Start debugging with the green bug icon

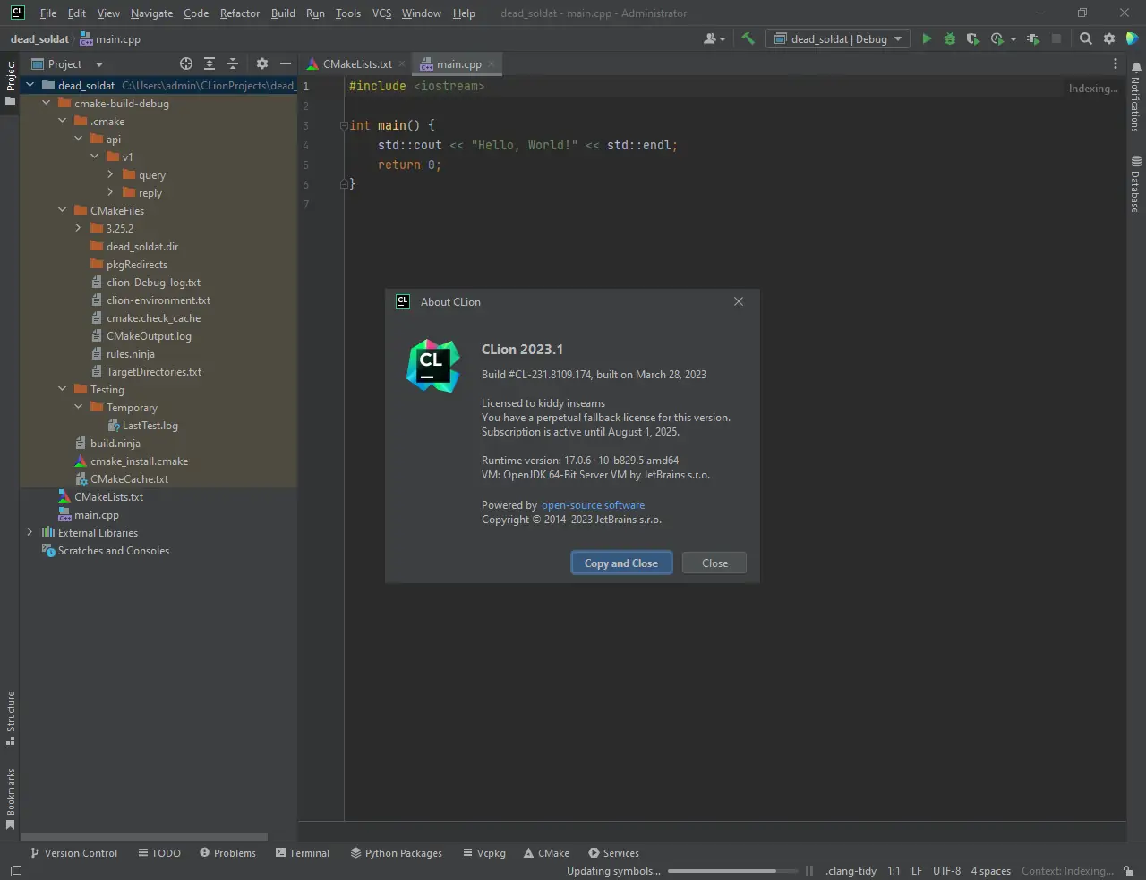(x=950, y=38)
